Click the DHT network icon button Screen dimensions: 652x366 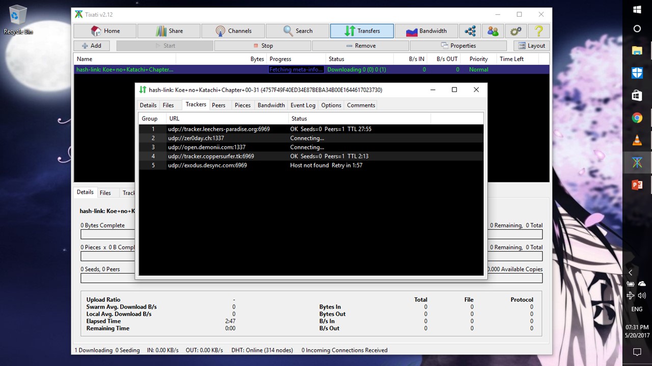click(470, 31)
